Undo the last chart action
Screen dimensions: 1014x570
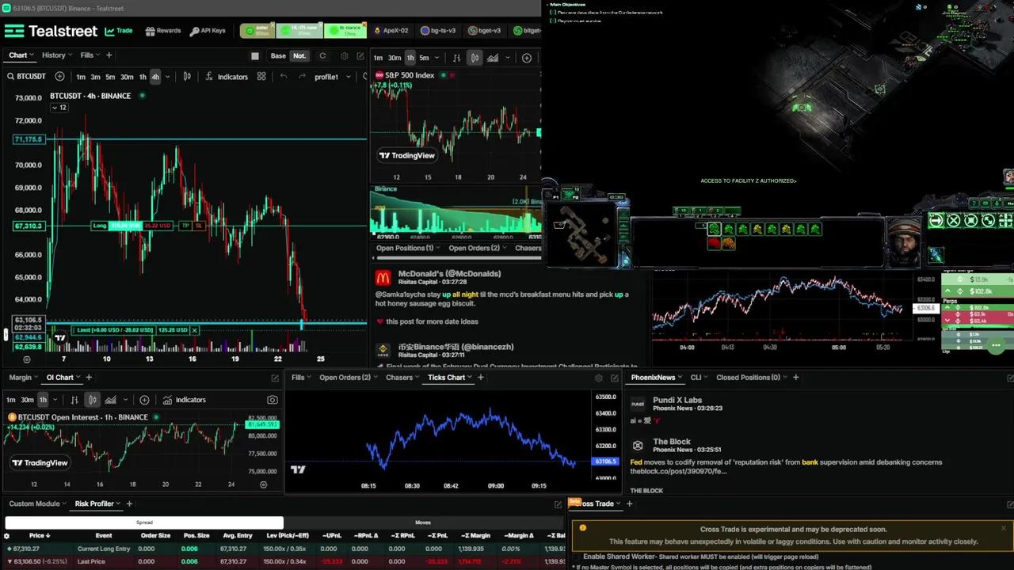[284, 77]
